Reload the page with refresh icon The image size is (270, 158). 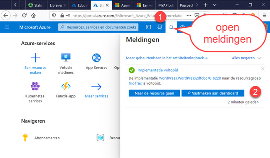tap(24, 15)
